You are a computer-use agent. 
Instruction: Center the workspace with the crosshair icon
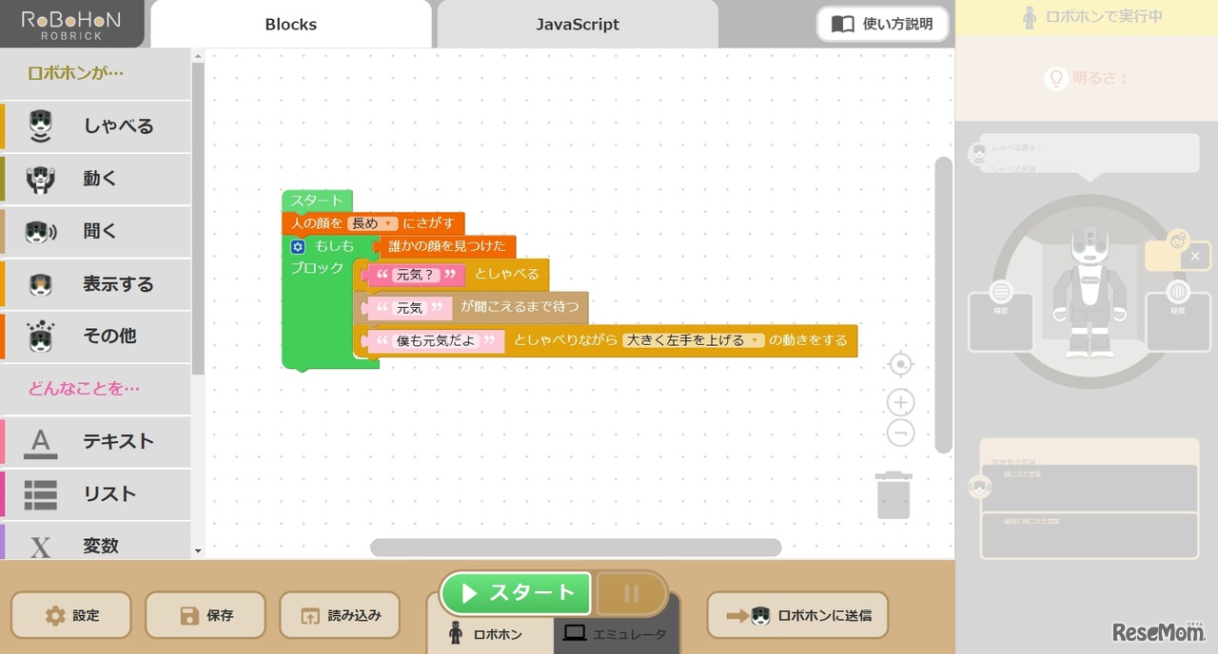(900, 364)
